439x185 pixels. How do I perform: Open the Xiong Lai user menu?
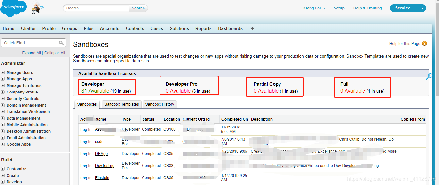(x=314, y=8)
